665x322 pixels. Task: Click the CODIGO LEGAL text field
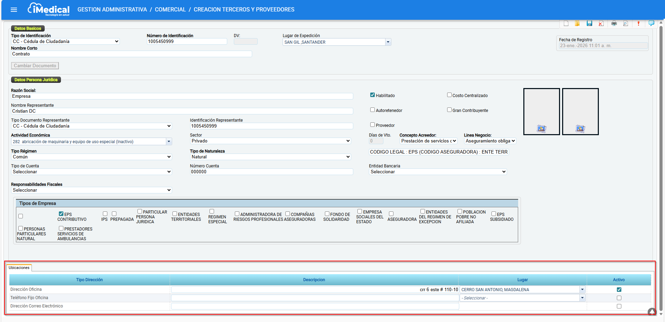[439, 152]
